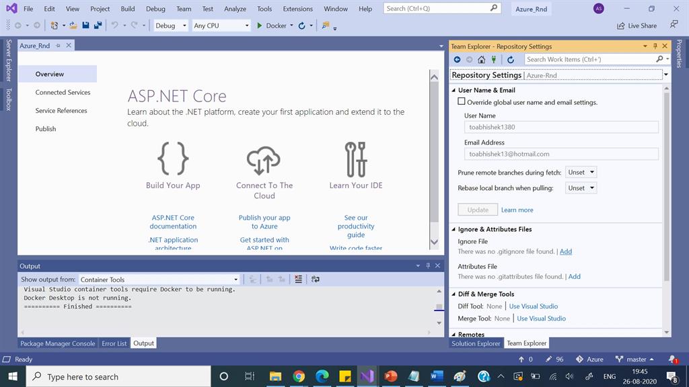689x387 pixels.
Task: Open Prune remote branches Unset dropdown
Action: (581, 172)
